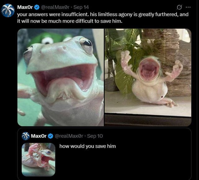Click the verified badge in the quoted post

[x=50, y=136]
